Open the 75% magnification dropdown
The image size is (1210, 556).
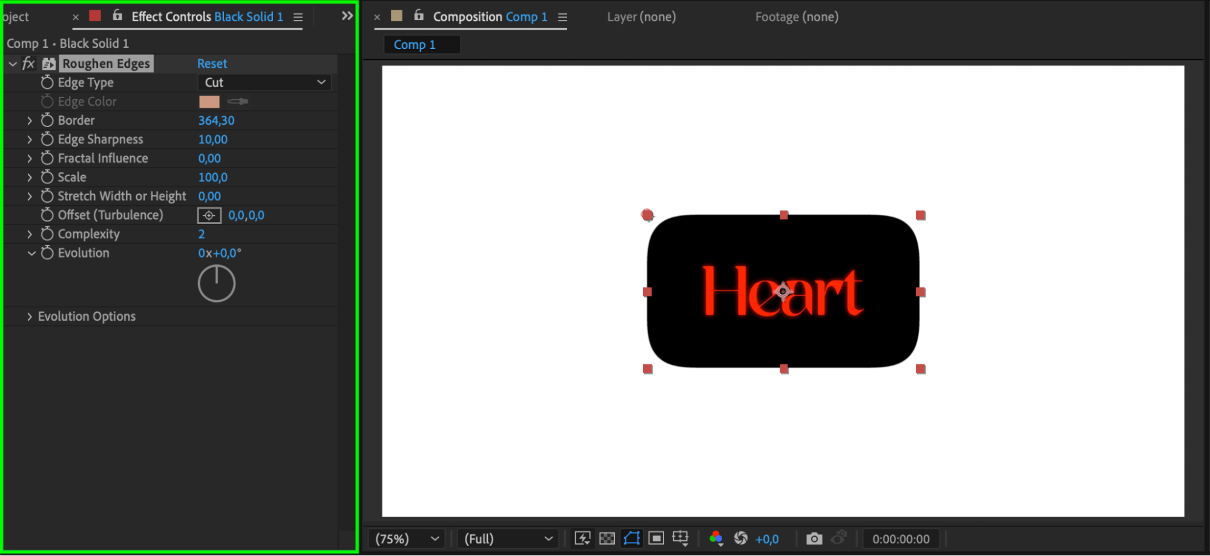pyautogui.click(x=406, y=538)
